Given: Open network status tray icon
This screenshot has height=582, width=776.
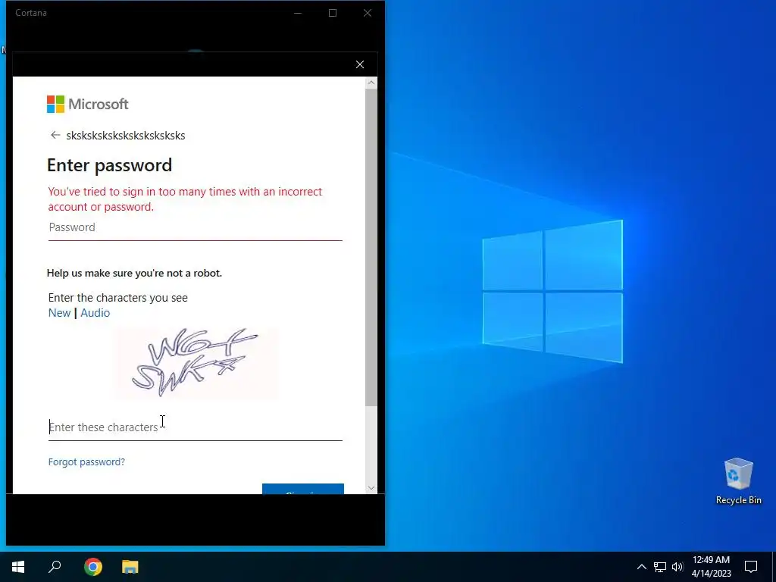Looking at the screenshot, I should point(660,567).
